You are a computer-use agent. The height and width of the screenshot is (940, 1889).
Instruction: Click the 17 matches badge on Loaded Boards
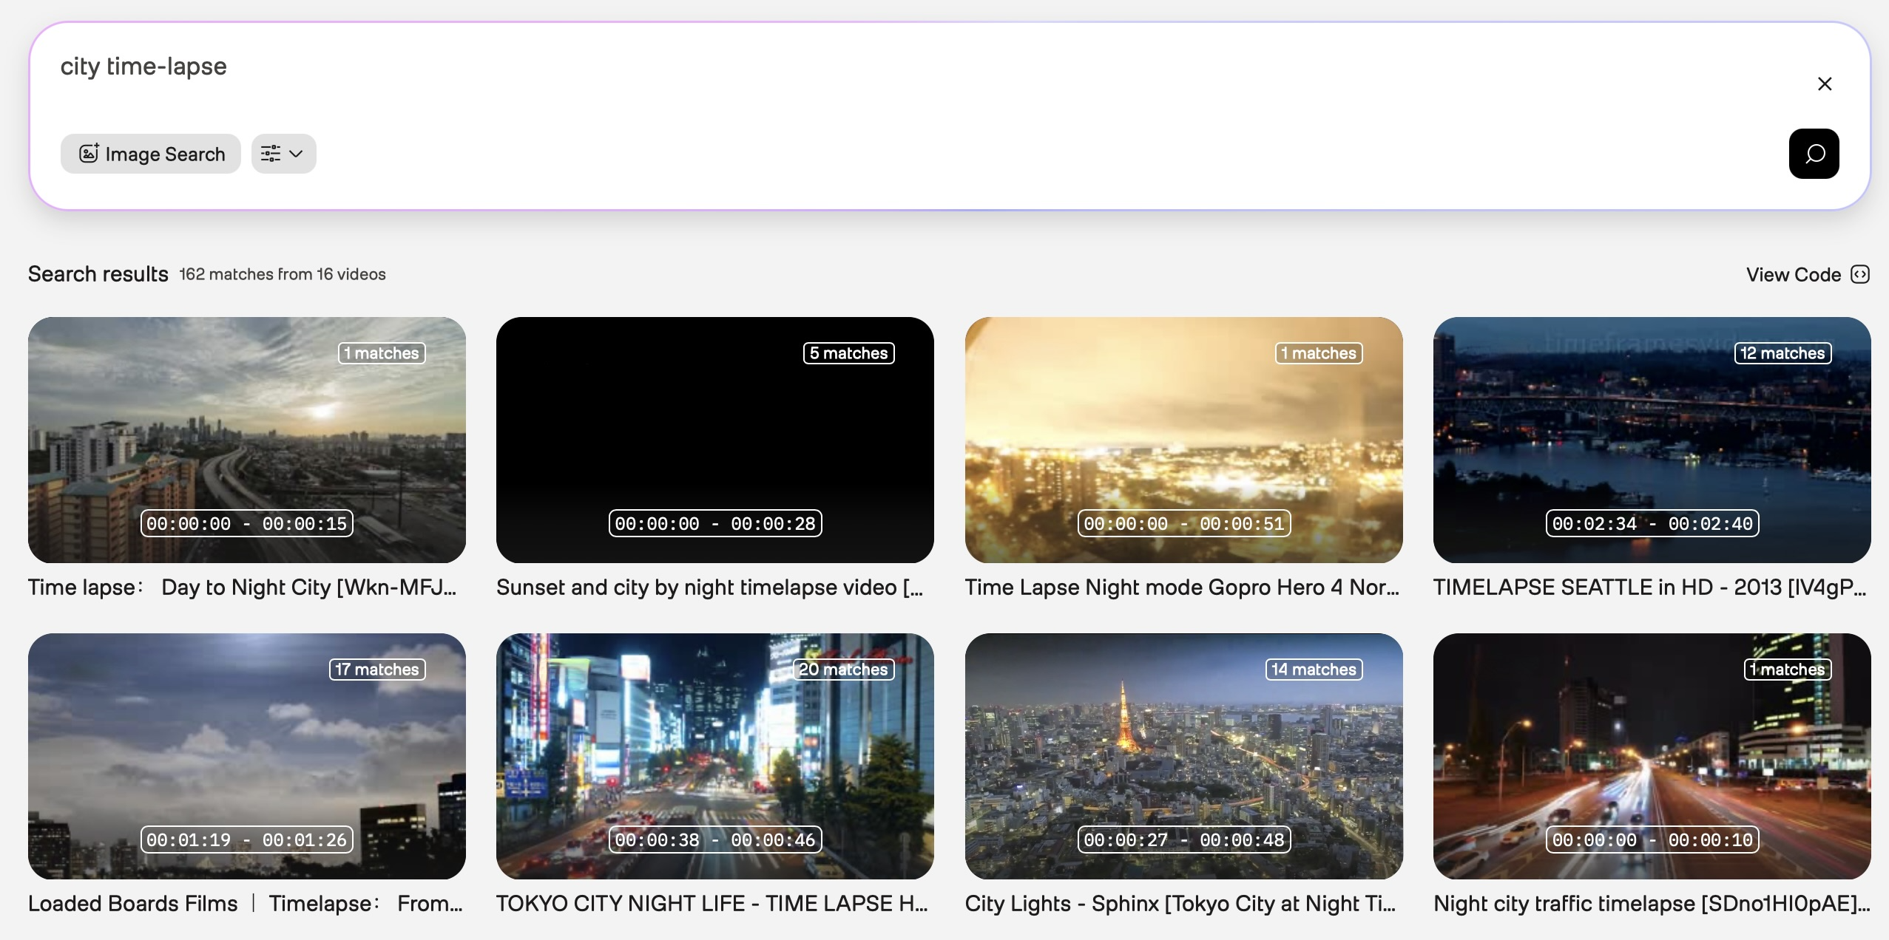[376, 670]
